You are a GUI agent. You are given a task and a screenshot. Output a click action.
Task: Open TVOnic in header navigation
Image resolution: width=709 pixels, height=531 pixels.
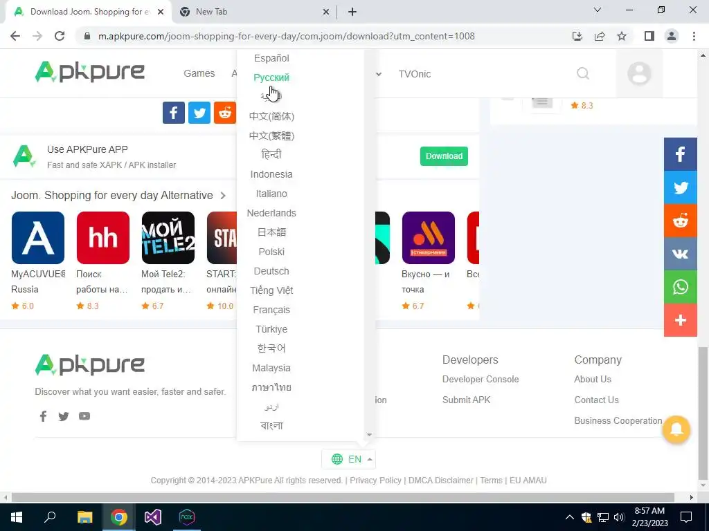pyautogui.click(x=414, y=74)
